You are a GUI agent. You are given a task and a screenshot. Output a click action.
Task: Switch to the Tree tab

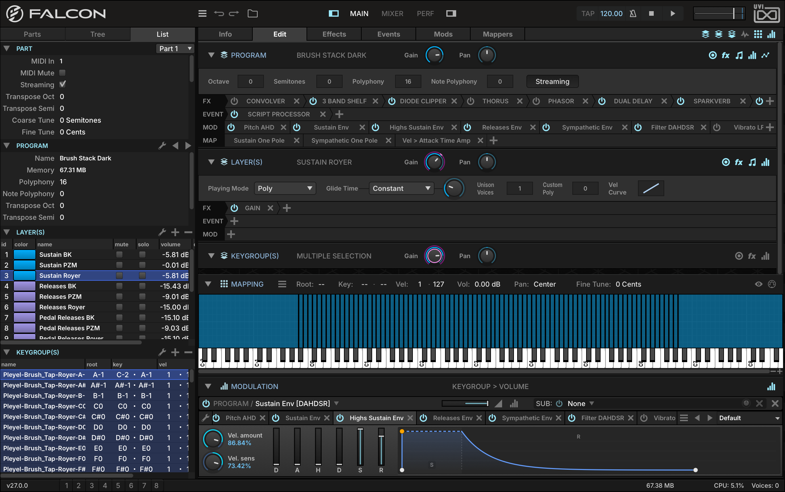[97, 34]
